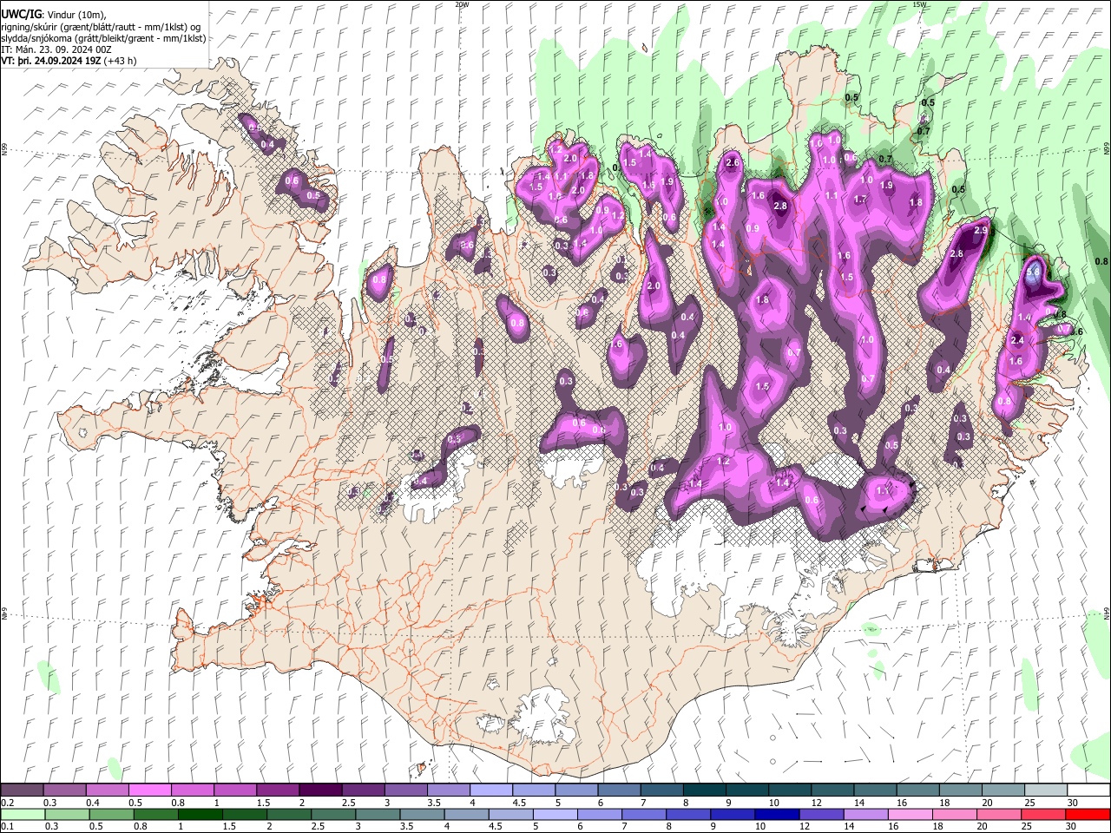This screenshot has height=833, width=1111.
Task: Click the "2.6" snowfall value on the map
Action: click(x=732, y=163)
